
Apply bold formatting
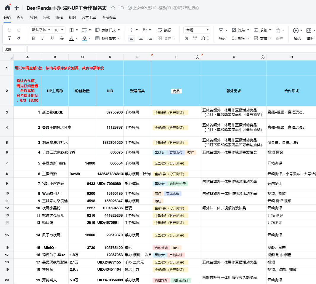[33, 38]
